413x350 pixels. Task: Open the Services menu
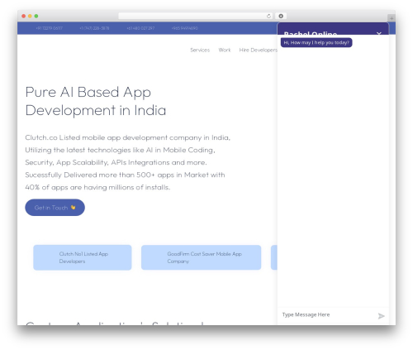[200, 50]
